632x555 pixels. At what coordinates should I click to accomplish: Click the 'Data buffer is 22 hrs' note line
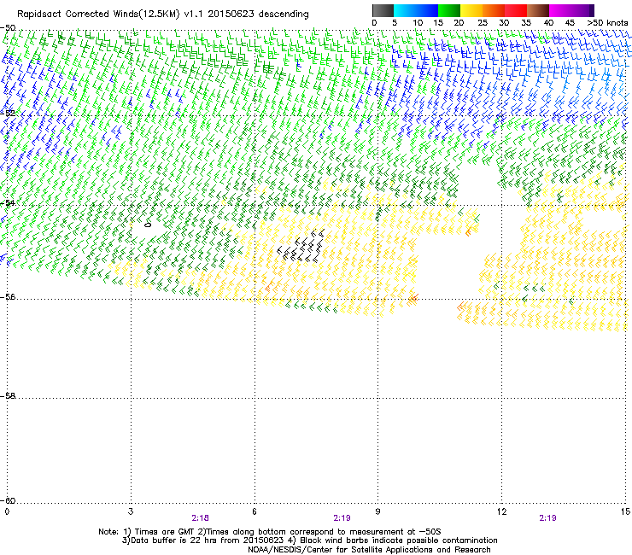coord(309,540)
